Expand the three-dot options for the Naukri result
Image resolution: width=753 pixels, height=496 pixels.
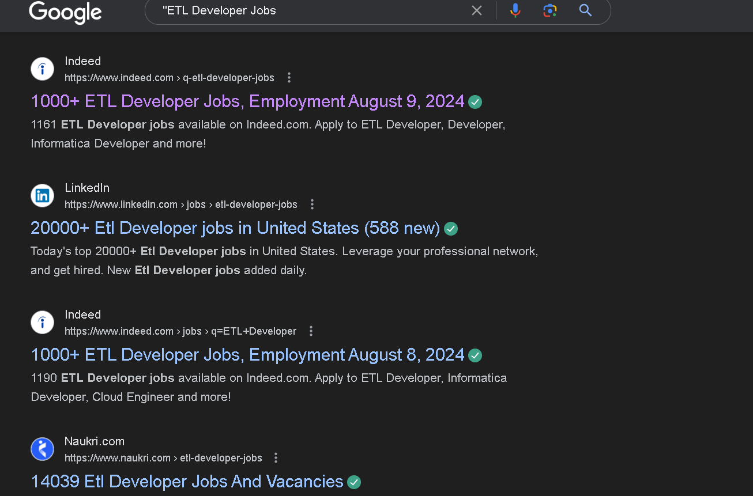pos(276,457)
